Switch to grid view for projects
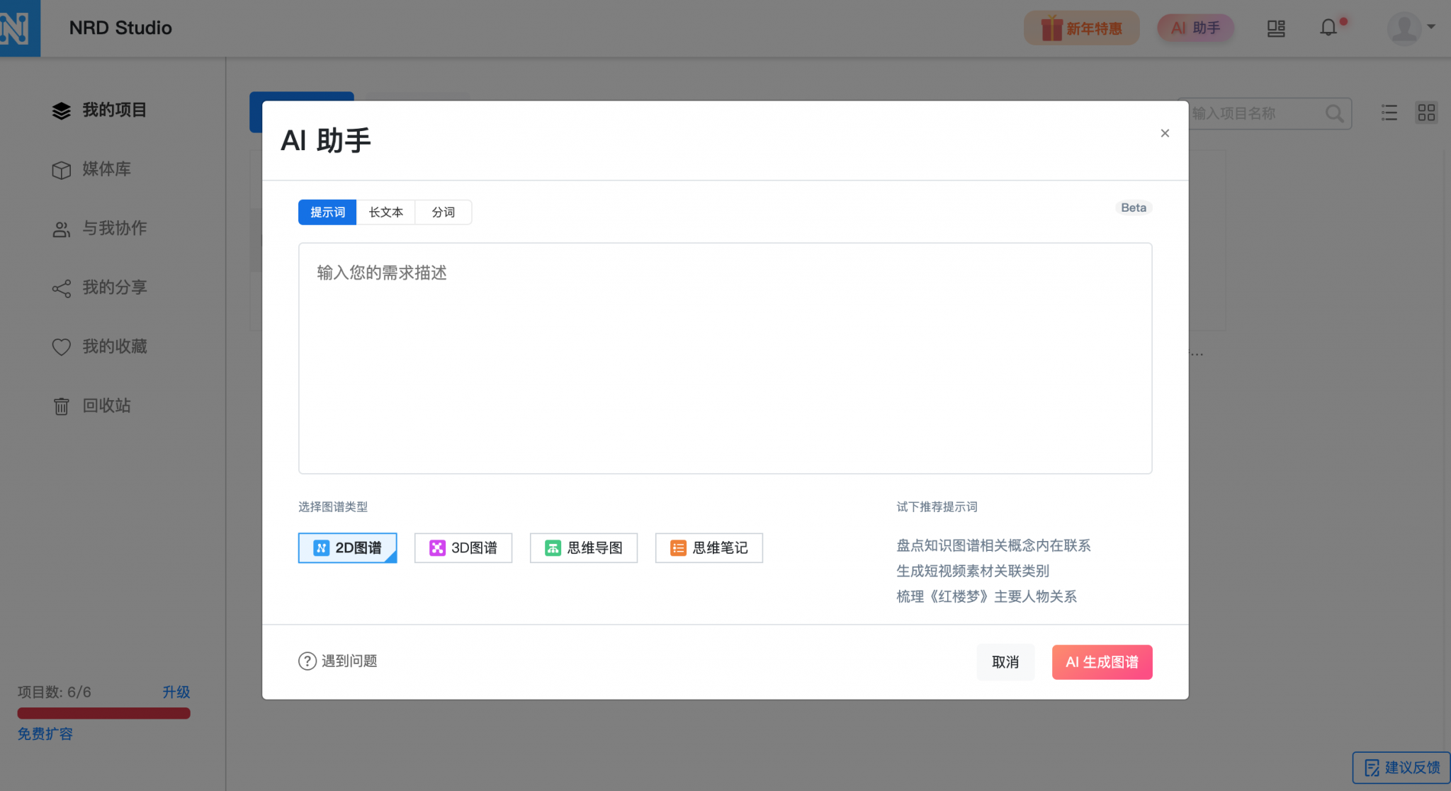The height and width of the screenshot is (791, 1451). point(1427,113)
